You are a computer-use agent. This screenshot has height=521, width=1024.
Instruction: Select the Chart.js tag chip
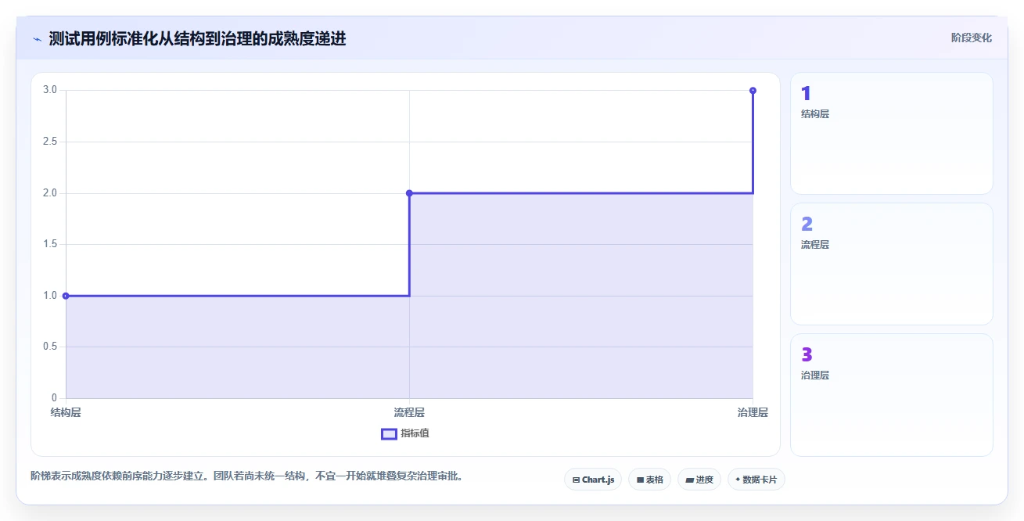coord(593,480)
